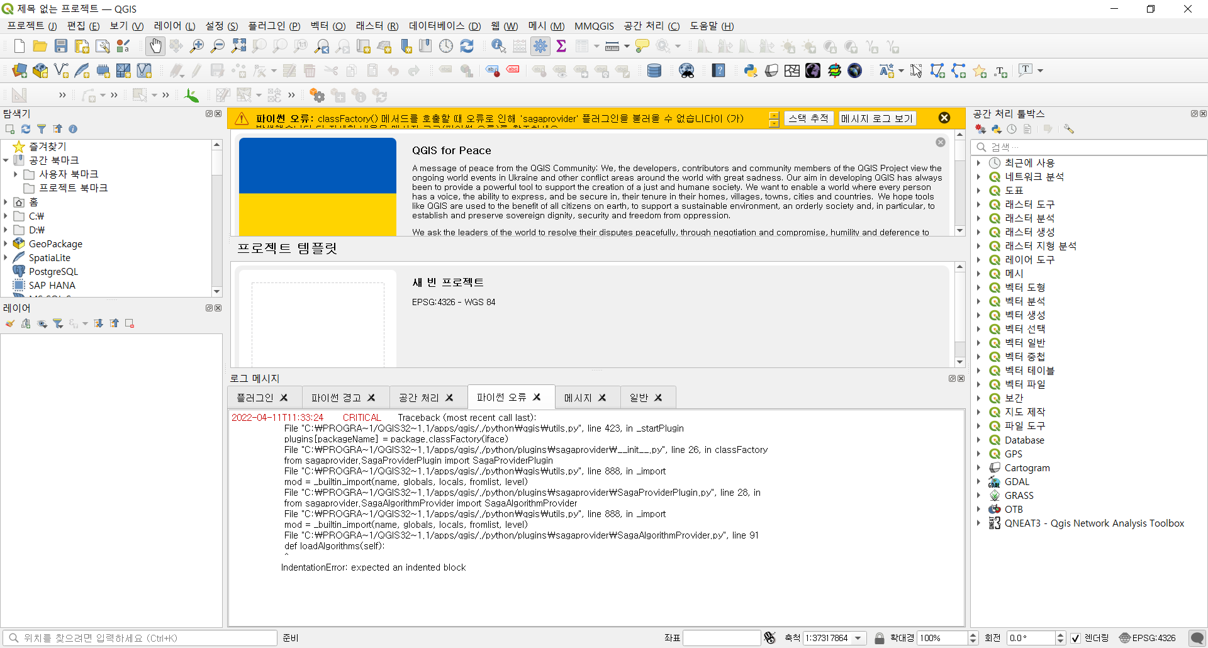Open the text annotation tool dropdown arrow
The width and height of the screenshot is (1208, 648).
[x=1040, y=70]
